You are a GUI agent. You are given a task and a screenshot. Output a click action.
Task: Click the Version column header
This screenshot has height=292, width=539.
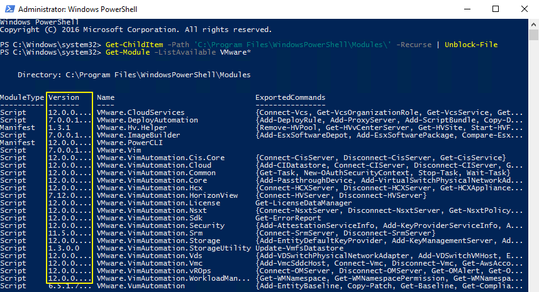64,98
